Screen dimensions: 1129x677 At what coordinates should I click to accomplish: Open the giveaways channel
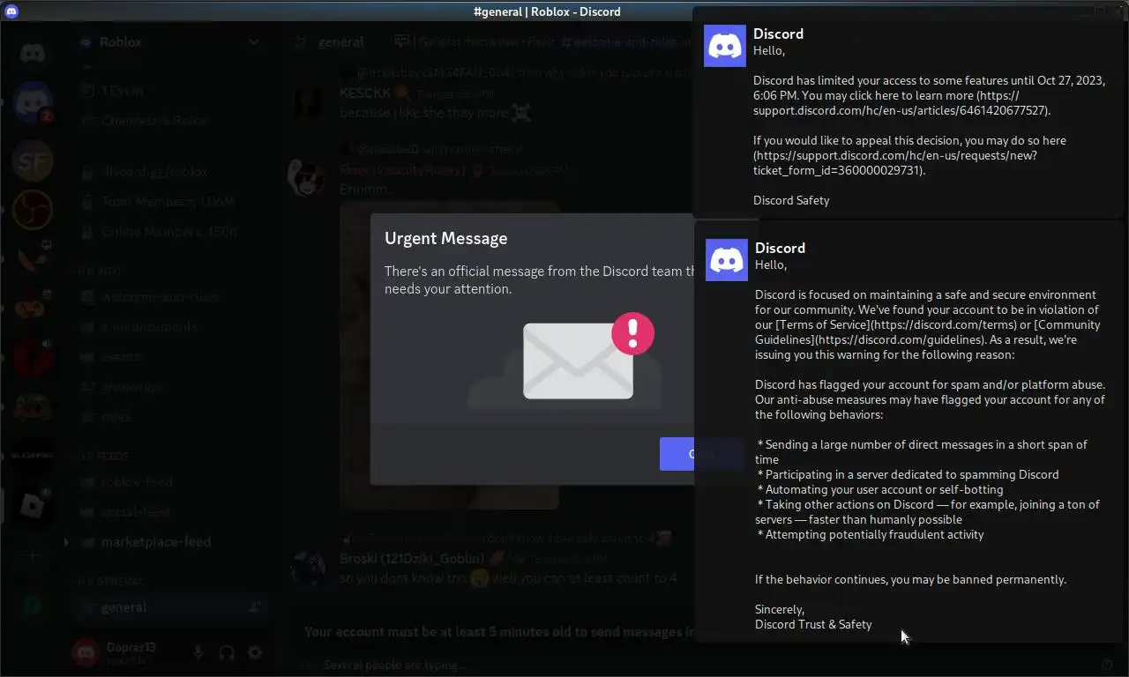[x=168, y=387]
